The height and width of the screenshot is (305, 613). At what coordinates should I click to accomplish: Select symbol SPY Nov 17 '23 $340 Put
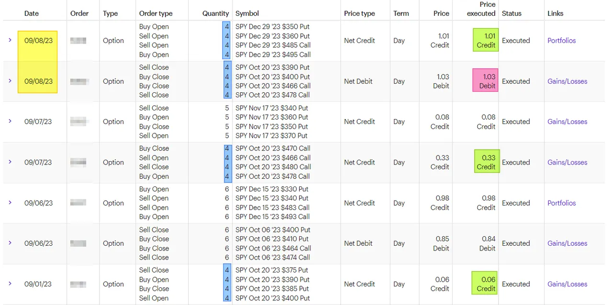pos(272,108)
